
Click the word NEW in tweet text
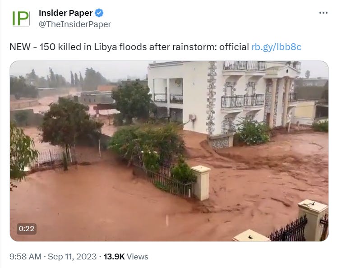20,47
